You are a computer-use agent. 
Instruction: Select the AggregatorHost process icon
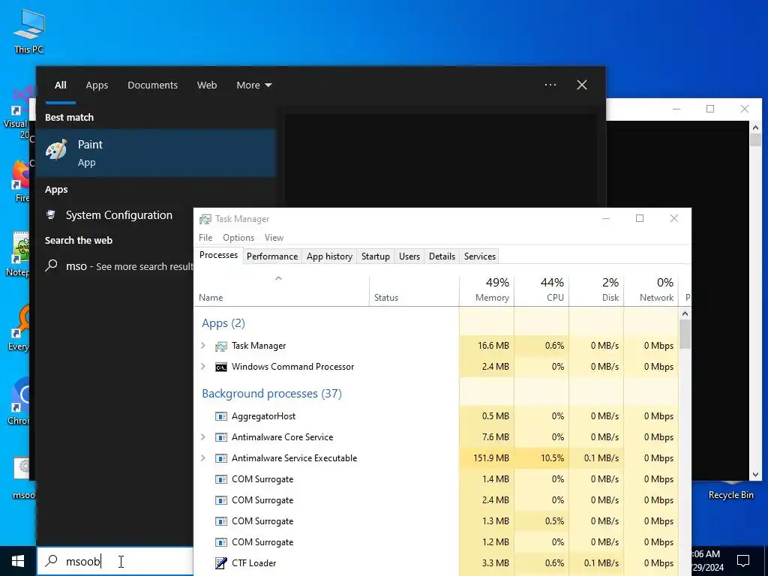[x=221, y=416]
